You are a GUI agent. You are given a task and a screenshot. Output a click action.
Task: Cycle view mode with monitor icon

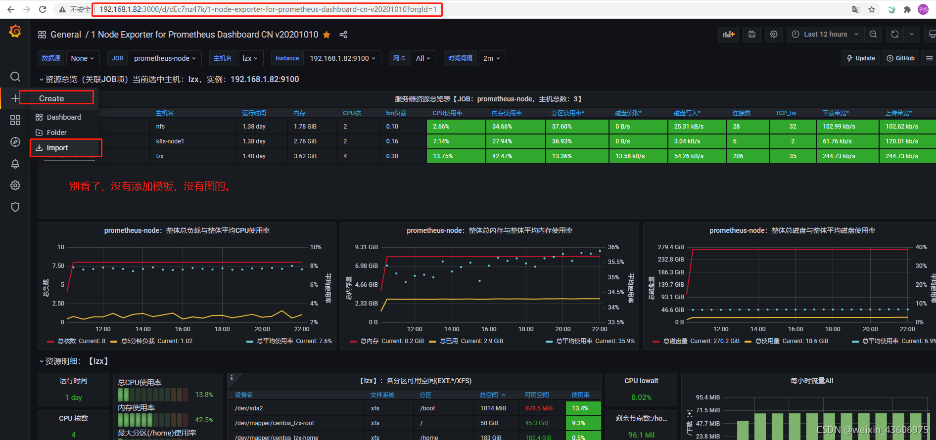[932, 34]
